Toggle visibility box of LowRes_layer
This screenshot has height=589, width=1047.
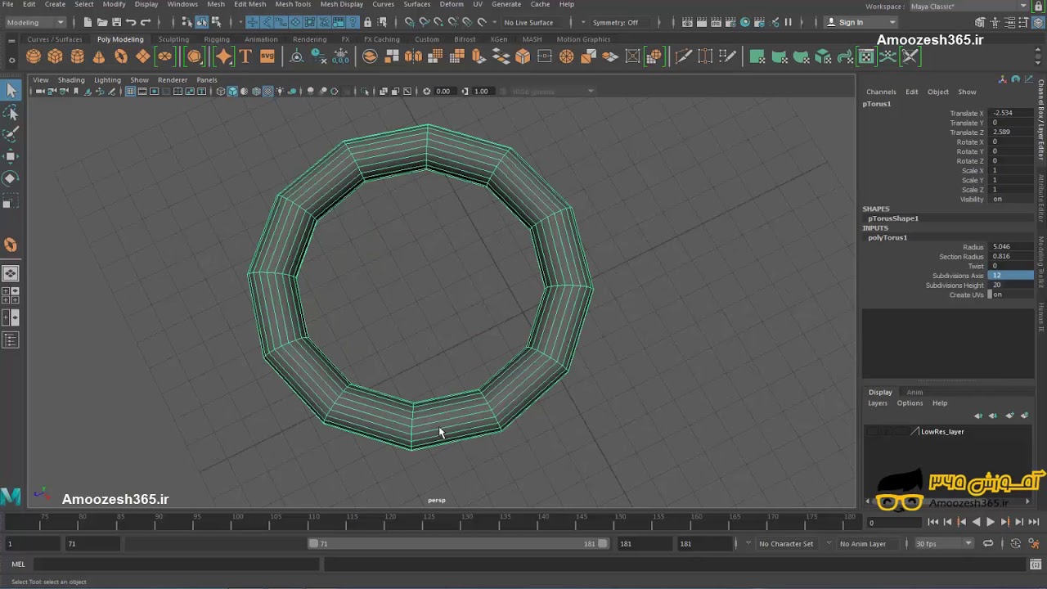(872, 431)
